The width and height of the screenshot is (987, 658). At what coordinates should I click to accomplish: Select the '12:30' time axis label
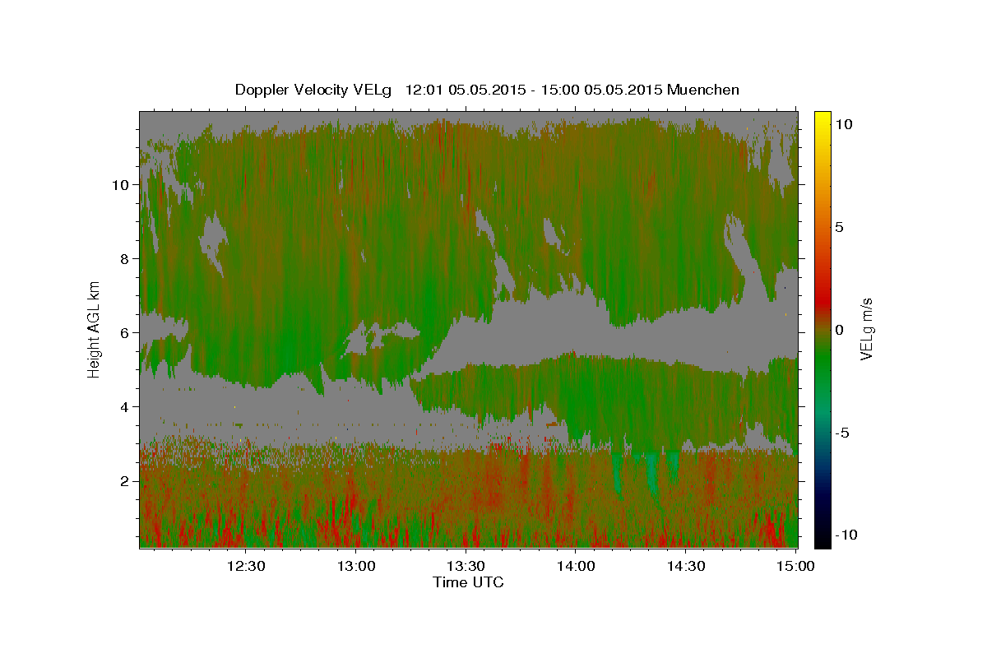246,566
